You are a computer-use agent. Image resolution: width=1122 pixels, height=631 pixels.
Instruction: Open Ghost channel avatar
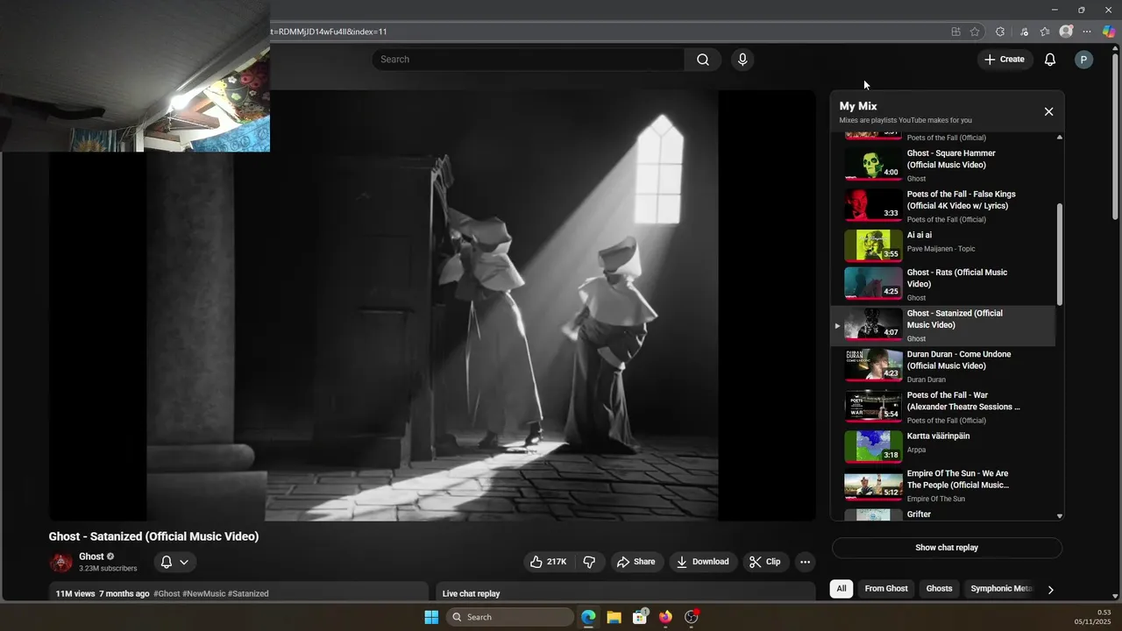point(60,562)
